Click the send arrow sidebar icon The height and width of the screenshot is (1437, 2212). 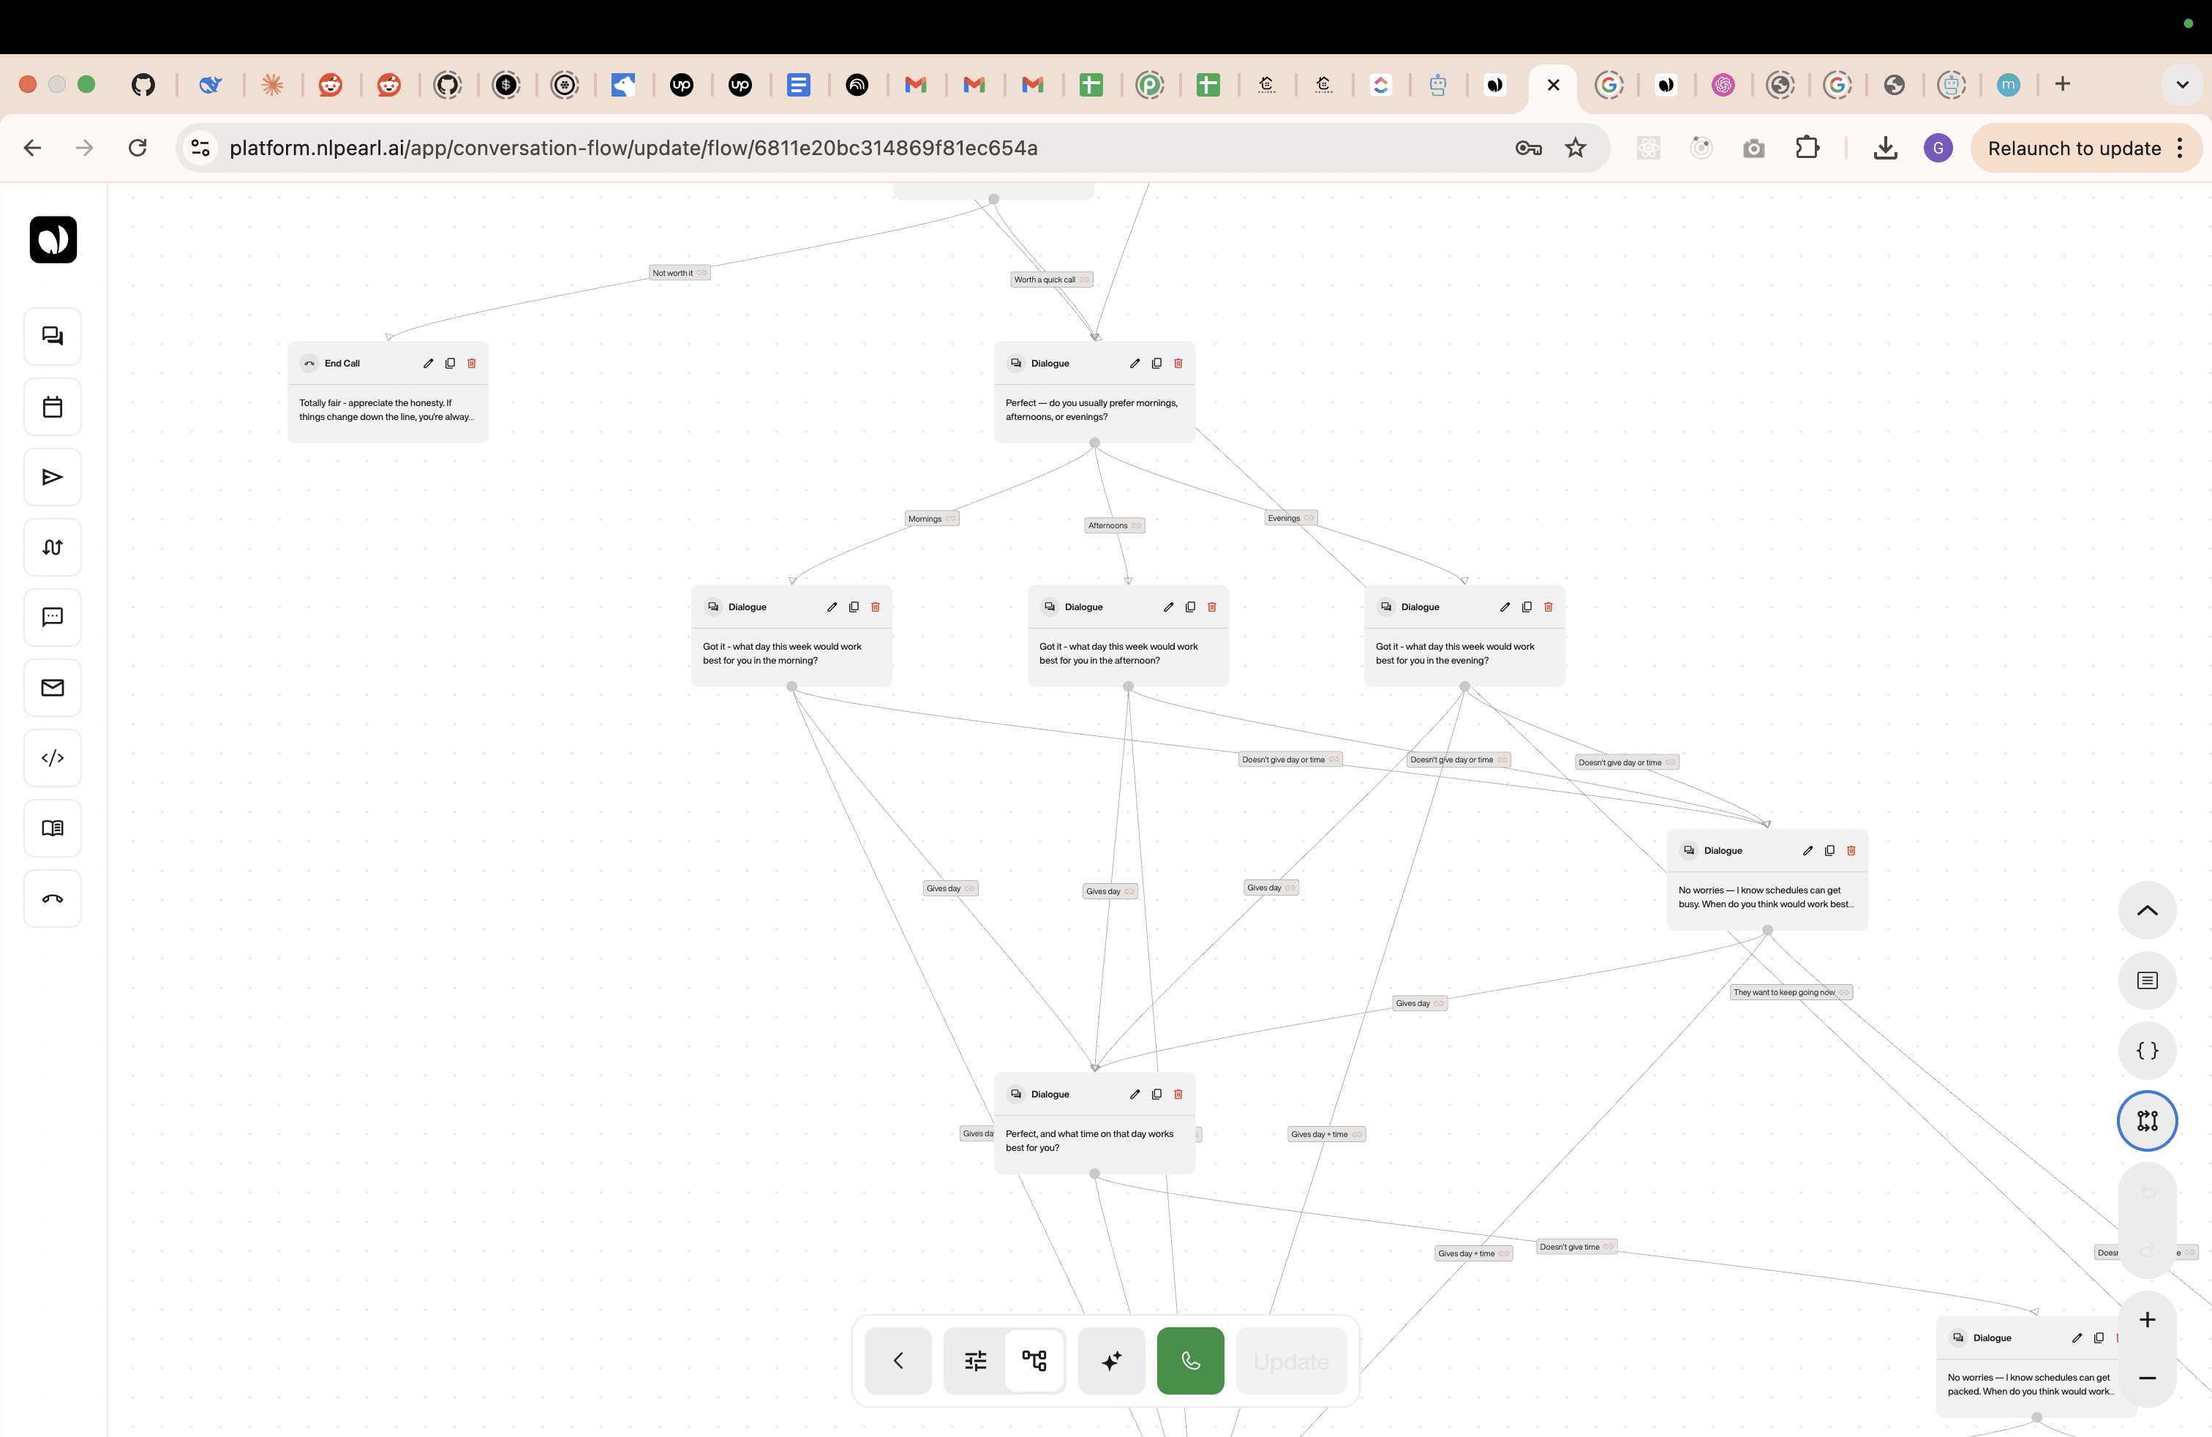coord(52,477)
